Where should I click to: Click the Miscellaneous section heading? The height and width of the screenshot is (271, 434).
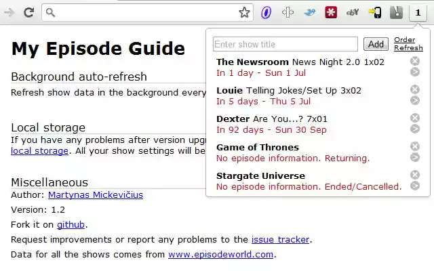pyautogui.click(x=50, y=182)
